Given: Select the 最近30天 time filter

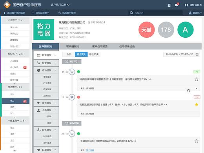Looking at the screenshot, I should pos(94,55).
